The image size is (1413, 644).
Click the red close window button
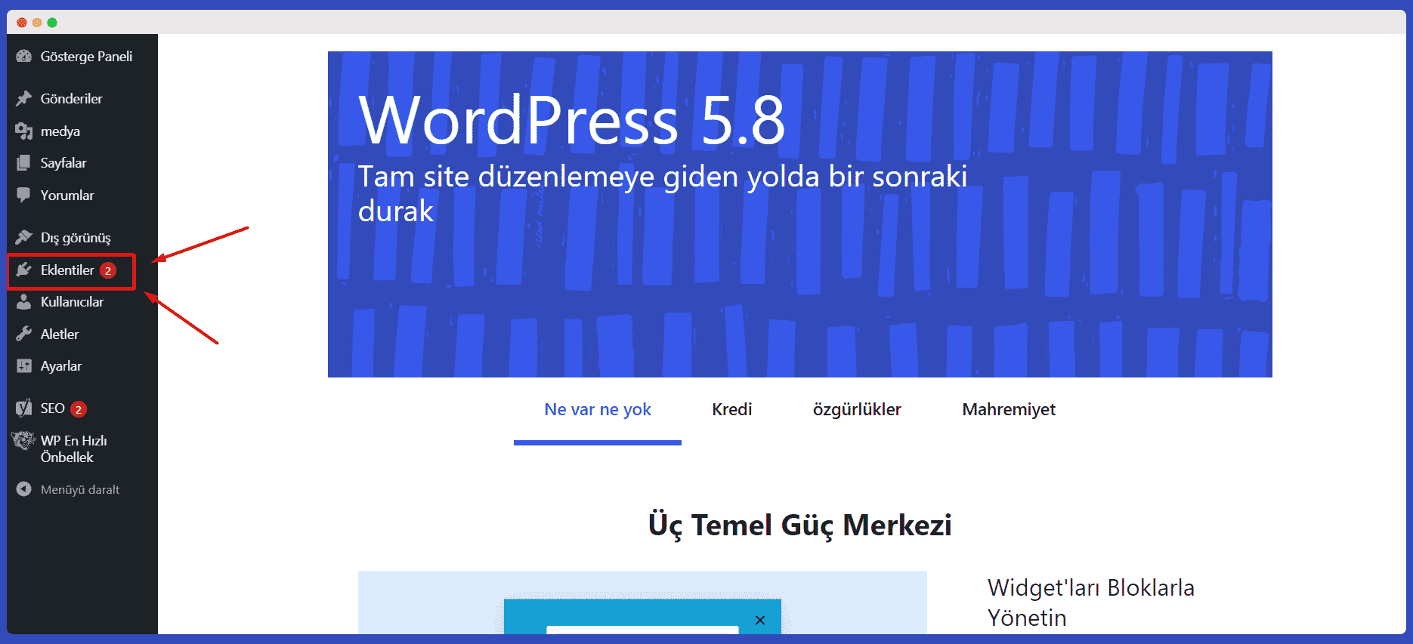point(21,23)
